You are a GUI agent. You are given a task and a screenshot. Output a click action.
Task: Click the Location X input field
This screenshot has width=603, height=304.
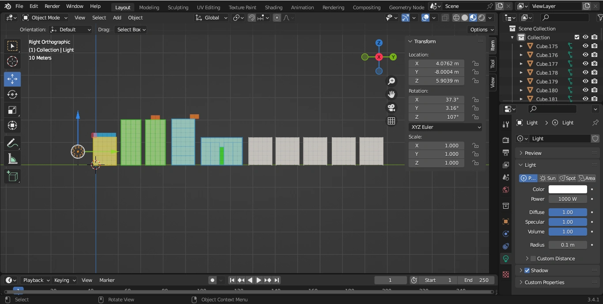[436, 63]
